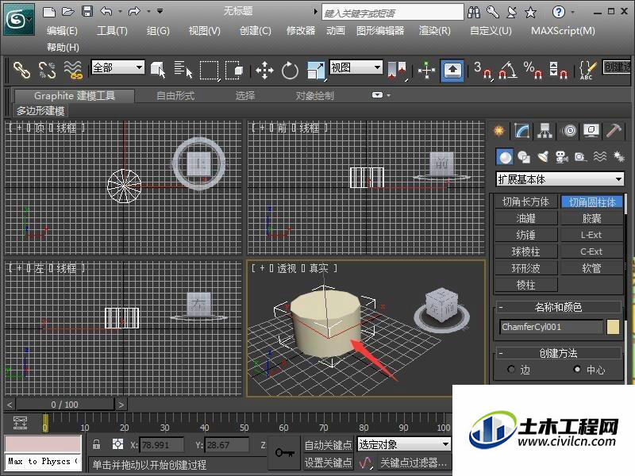The height and width of the screenshot is (476, 635).
Task: Collapse the 名称和颜色 rollout
Action: point(501,308)
